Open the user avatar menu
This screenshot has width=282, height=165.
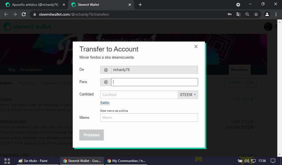click(x=268, y=27)
